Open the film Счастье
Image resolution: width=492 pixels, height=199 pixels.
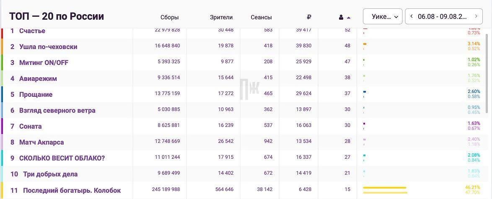[x=32, y=31]
